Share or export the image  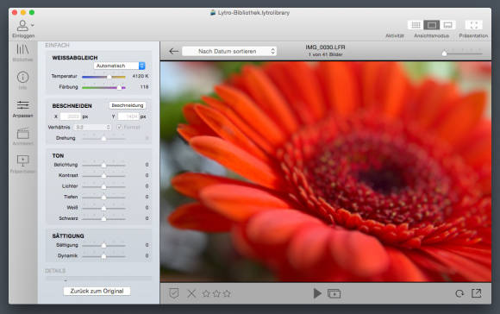(477, 293)
